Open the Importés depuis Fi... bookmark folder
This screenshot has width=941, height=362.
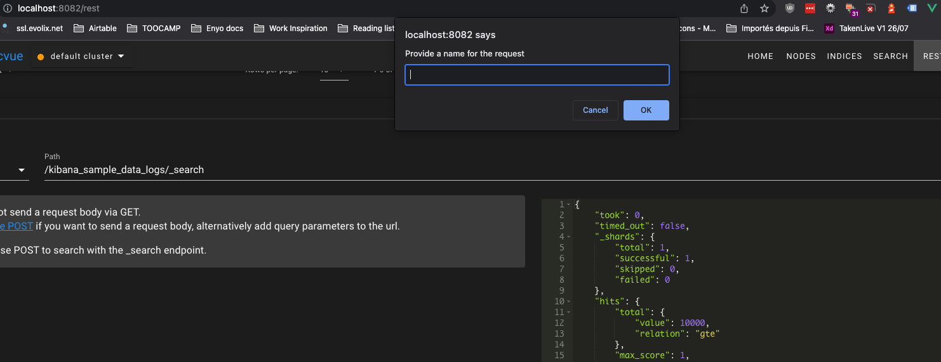[770, 28]
